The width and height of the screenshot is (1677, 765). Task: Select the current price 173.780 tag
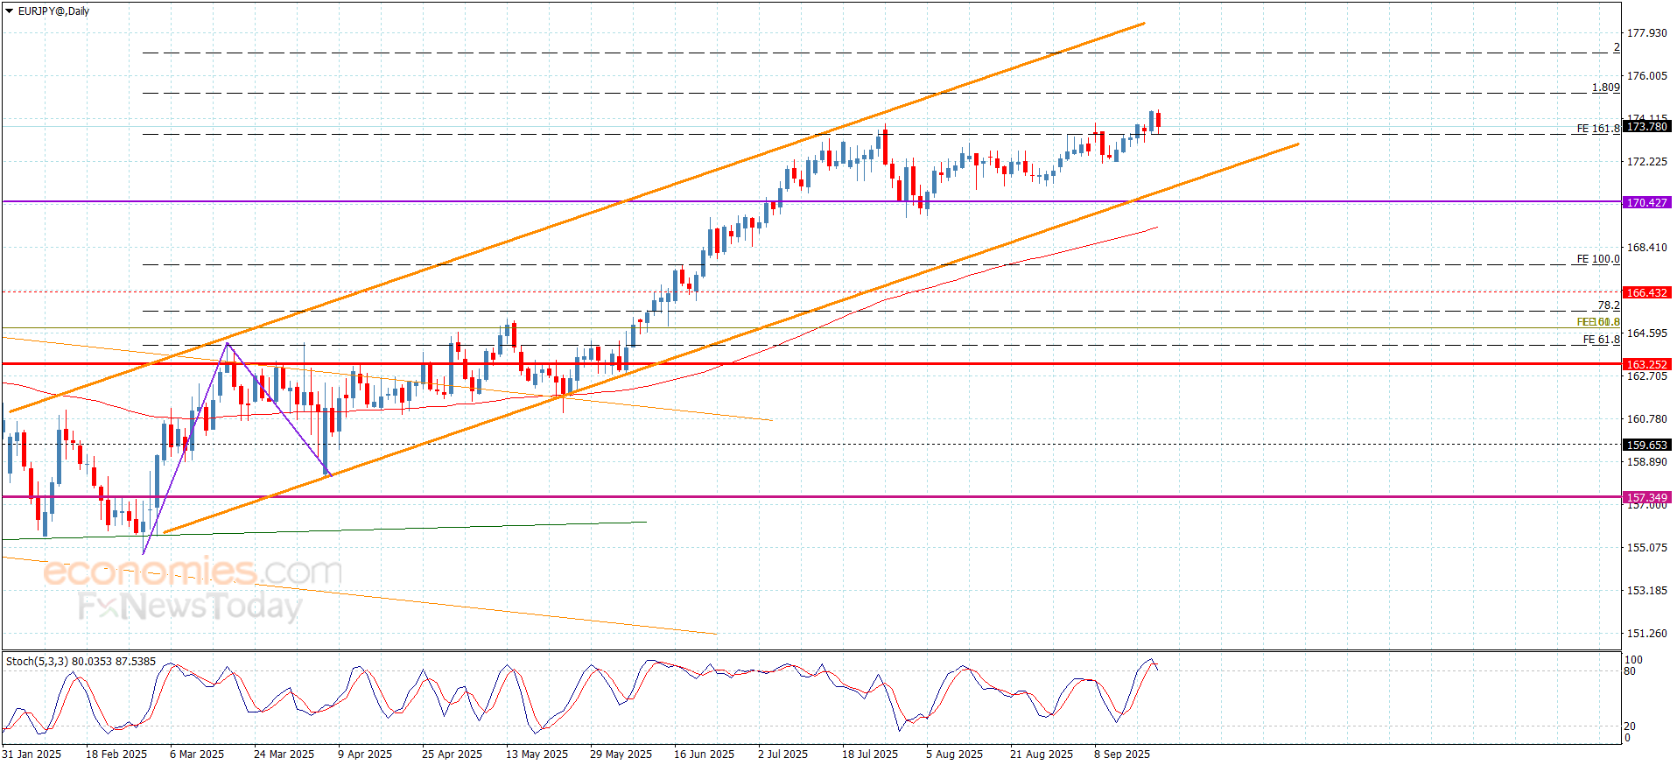pyautogui.click(x=1646, y=127)
